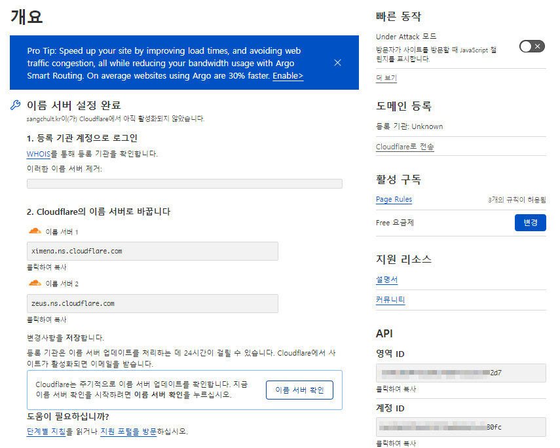Copy zeus.ns.cloudflare.com name server field

pos(152,303)
